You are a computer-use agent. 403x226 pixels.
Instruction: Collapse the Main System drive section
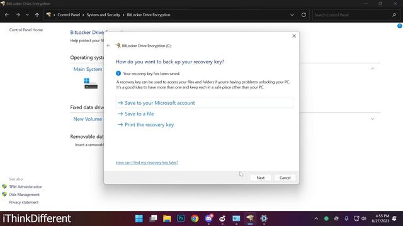[372, 68]
